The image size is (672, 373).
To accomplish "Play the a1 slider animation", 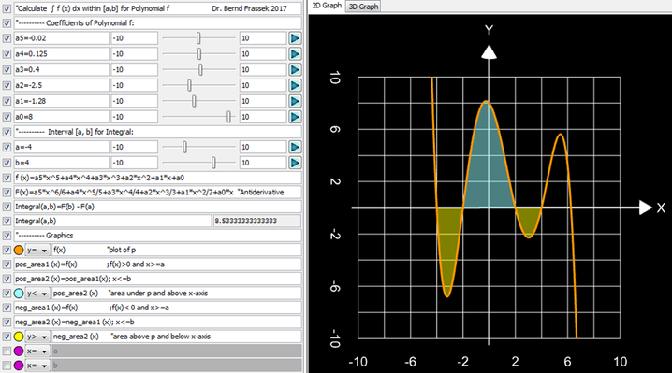I will click(x=295, y=101).
